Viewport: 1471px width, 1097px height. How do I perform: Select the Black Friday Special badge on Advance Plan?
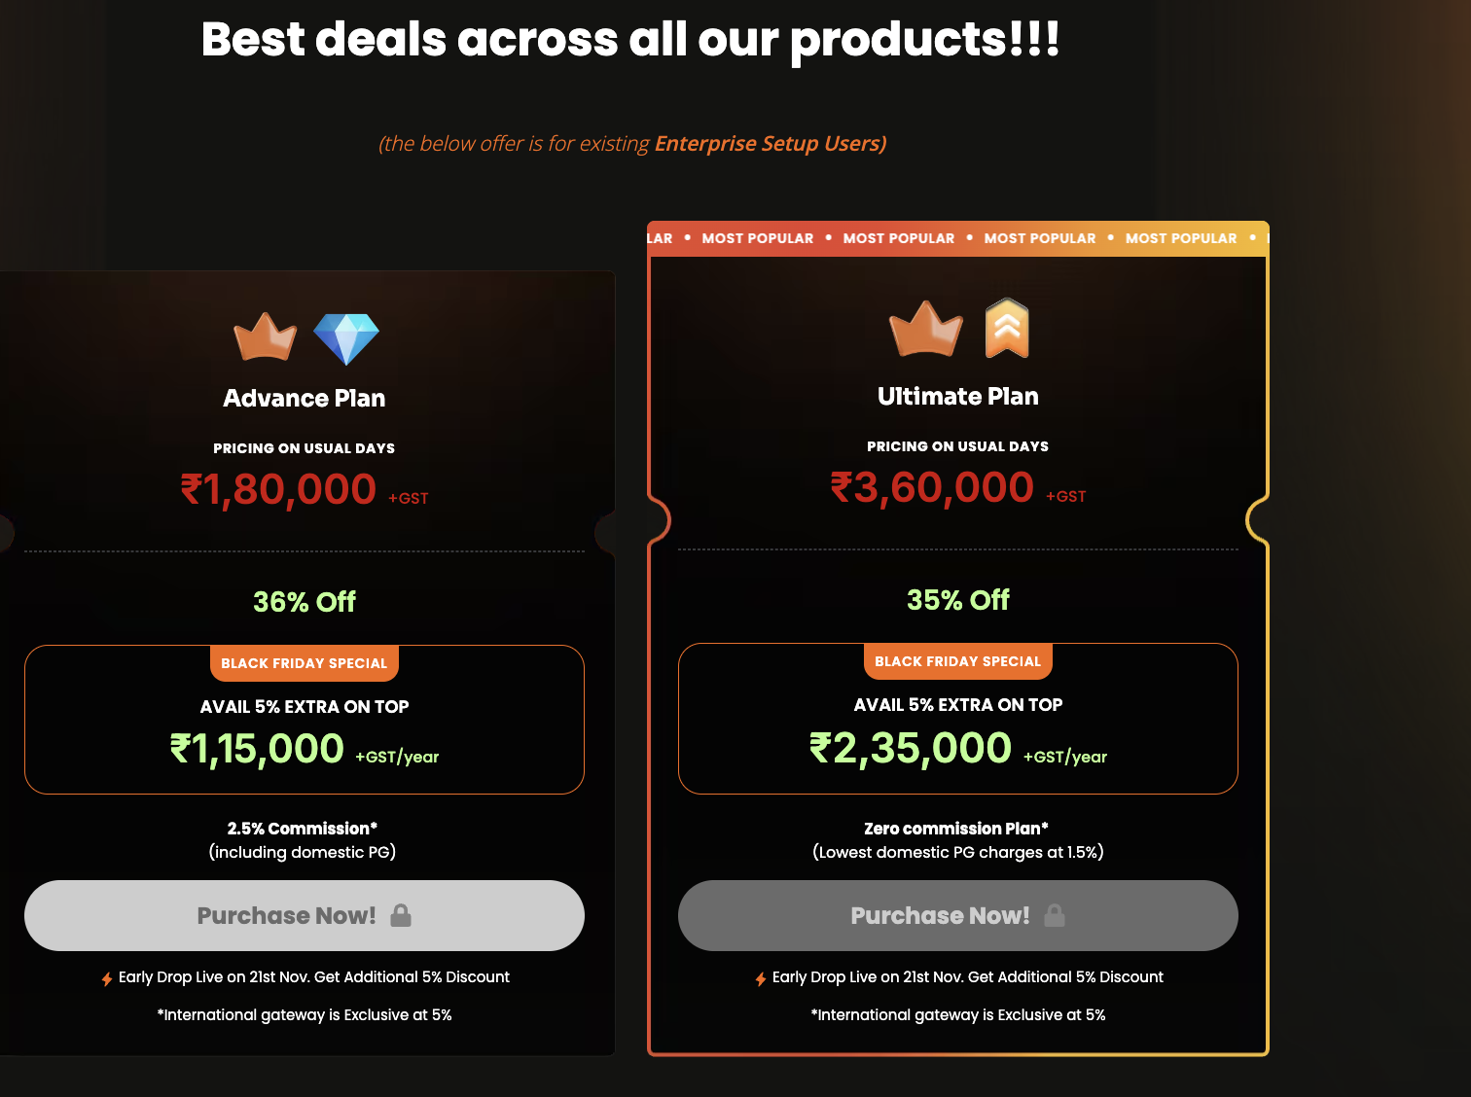[x=305, y=663]
